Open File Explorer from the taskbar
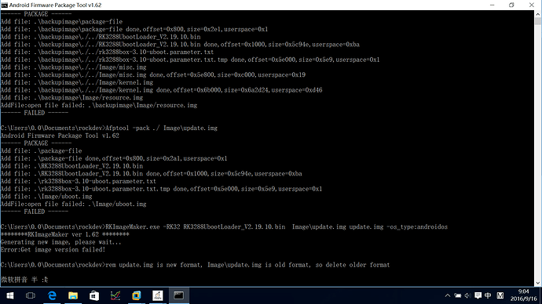This screenshot has width=542, height=304. coord(73,295)
